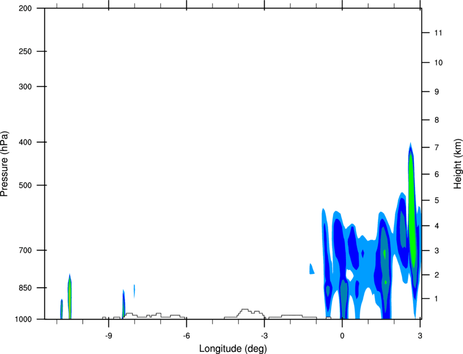Click the 5 km height label
The height and width of the screenshot is (354, 463).
pos(437,200)
